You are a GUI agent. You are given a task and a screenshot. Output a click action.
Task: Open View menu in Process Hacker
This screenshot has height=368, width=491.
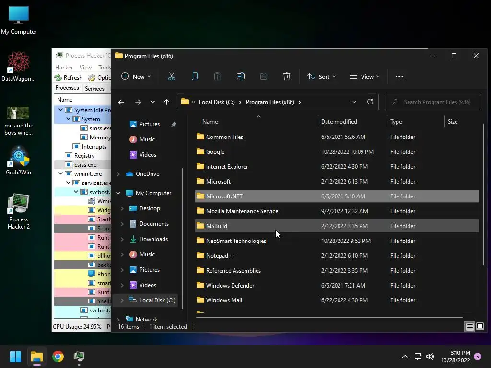click(85, 68)
